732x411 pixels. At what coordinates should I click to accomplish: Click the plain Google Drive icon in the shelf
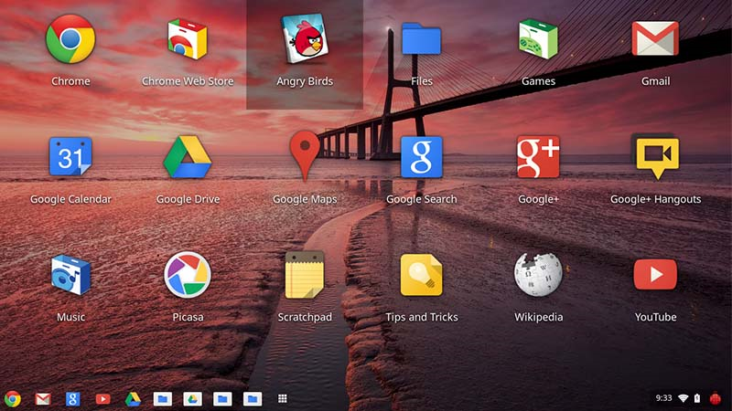point(133,399)
